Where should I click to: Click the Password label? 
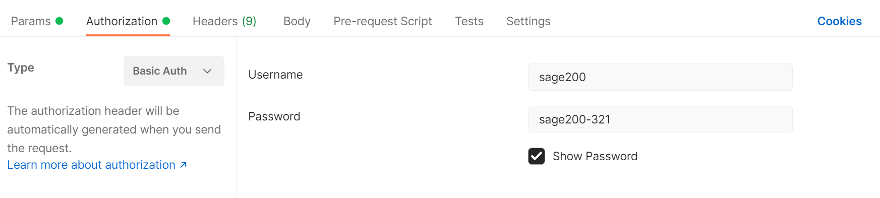coord(274,116)
